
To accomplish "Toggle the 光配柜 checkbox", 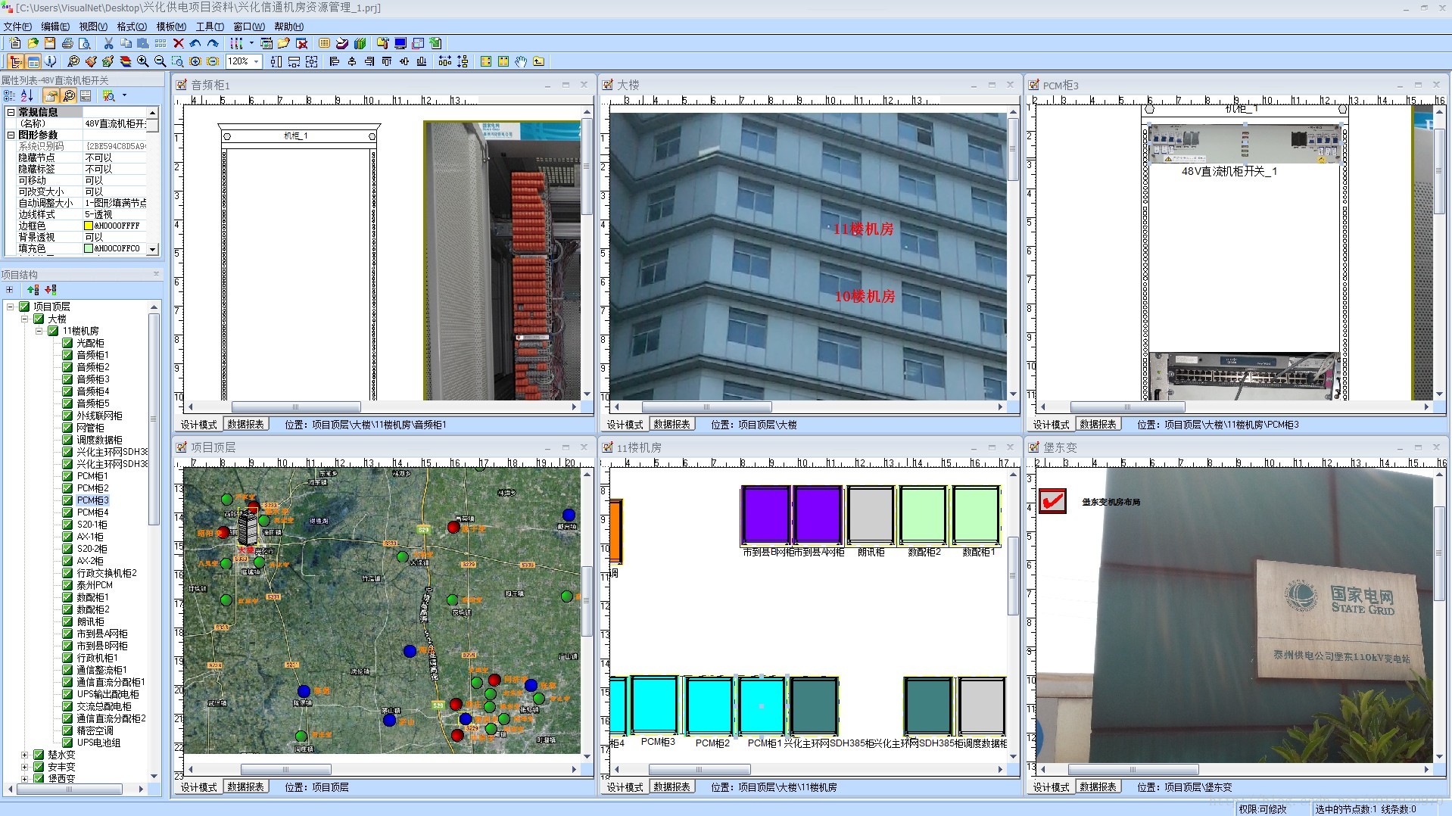I will 67,343.
